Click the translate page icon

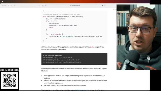(102, 6)
